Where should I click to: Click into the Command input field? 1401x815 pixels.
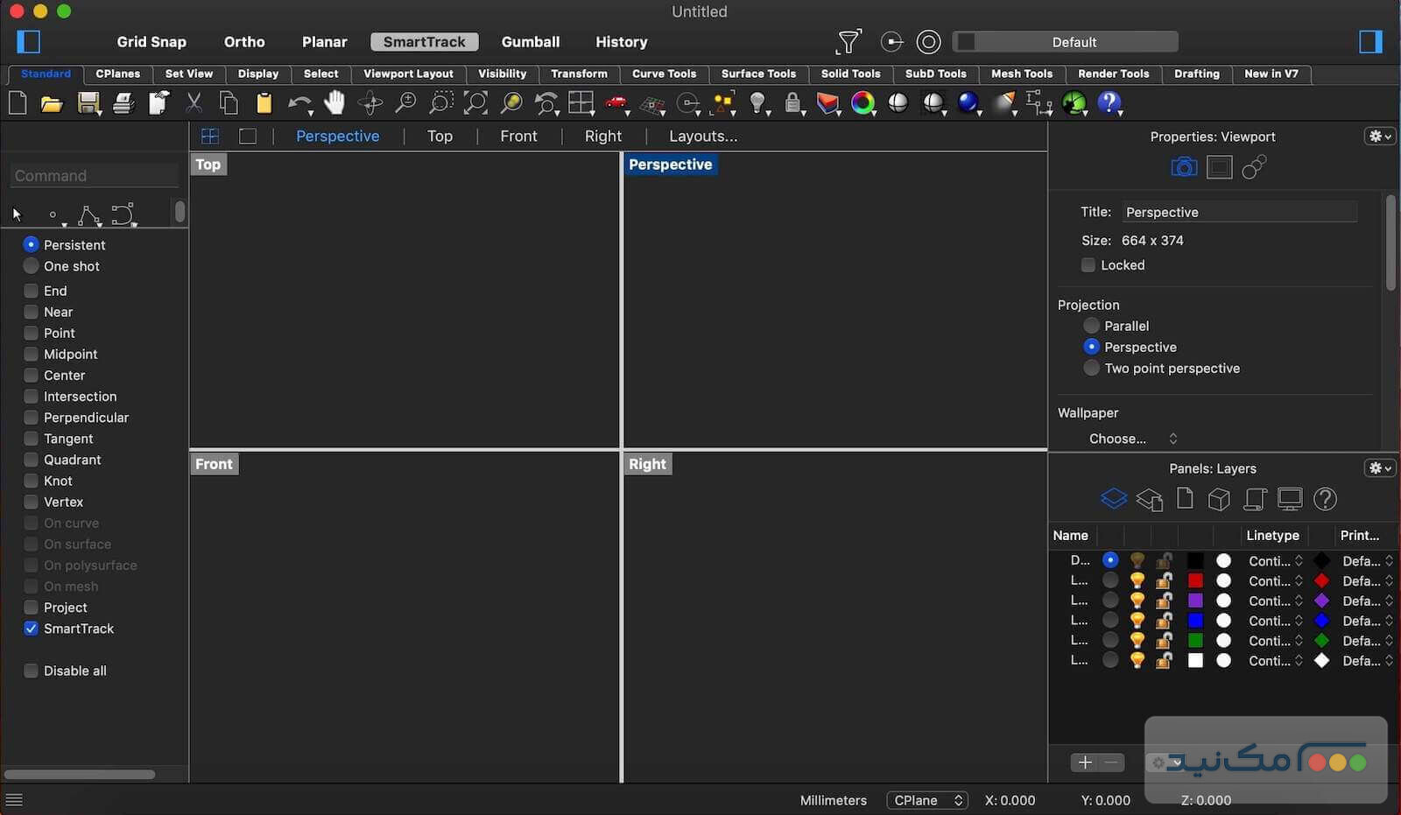95,176
